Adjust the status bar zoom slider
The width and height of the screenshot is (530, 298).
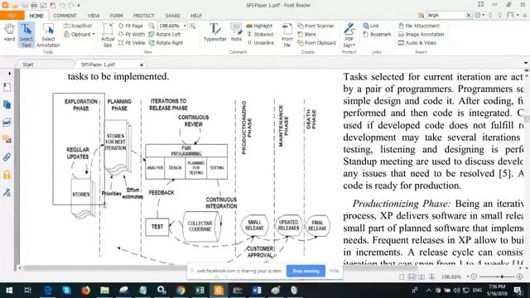click(x=502, y=276)
